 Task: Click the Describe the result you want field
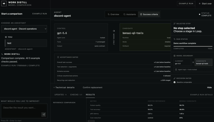(24, 111)
